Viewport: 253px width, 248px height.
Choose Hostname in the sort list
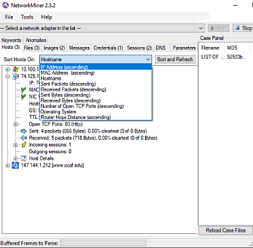point(96,79)
